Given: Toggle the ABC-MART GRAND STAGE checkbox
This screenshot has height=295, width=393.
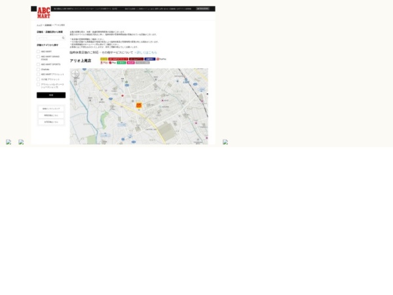Looking at the screenshot, I should pos(38,57).
